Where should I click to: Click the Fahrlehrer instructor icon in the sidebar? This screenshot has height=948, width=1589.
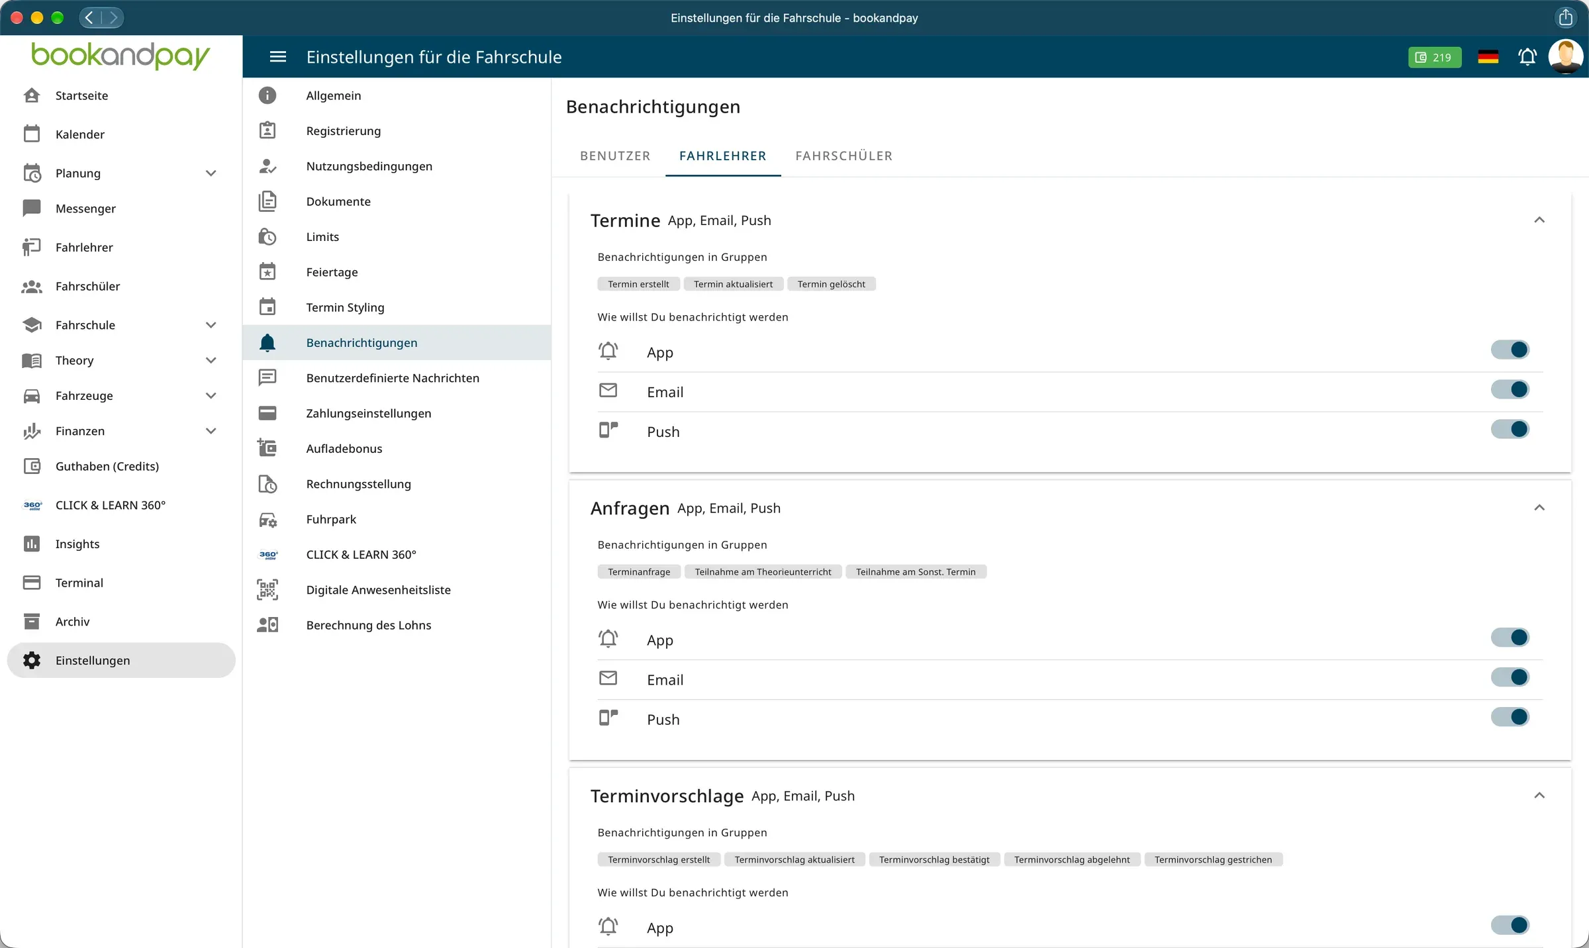(x=32, y=247)
